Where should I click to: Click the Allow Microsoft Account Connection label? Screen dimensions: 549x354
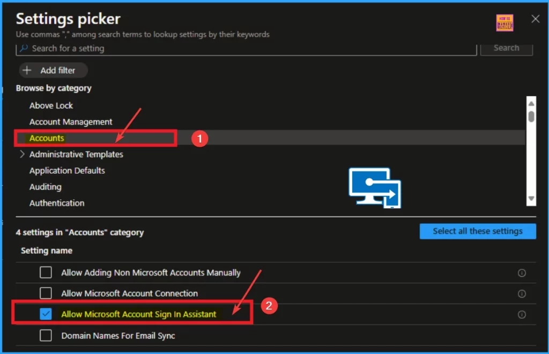130,293
